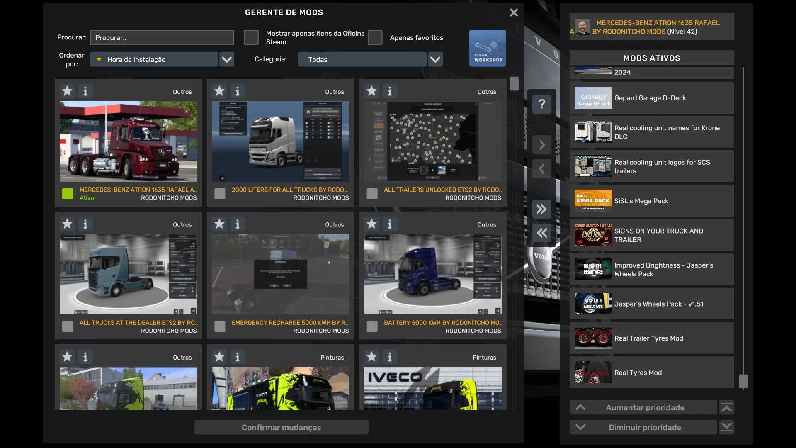Click the move-to-top priority icon

coord(726,408)
